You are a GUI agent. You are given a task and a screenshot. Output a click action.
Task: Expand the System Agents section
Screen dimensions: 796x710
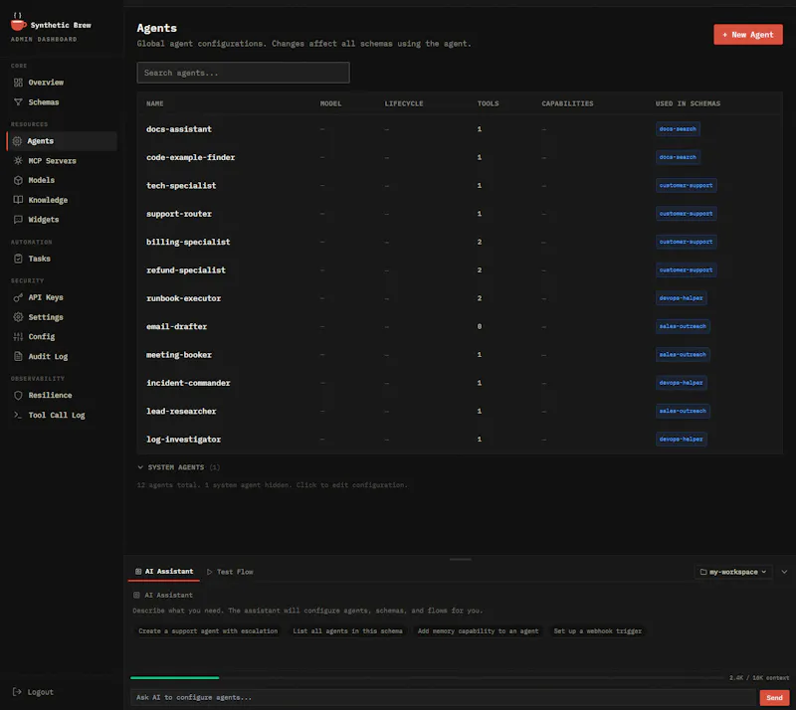click(x=178, y=467)
